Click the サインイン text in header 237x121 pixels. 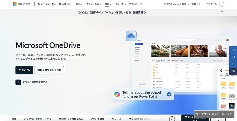tap(212, 4)
